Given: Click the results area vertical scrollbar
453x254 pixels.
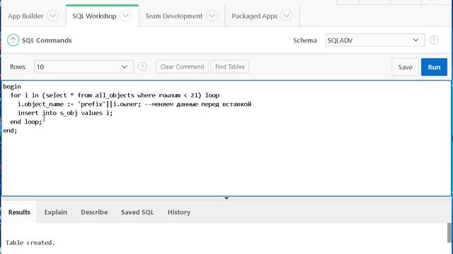Looking at the screenshot, I should coord(450,233).
